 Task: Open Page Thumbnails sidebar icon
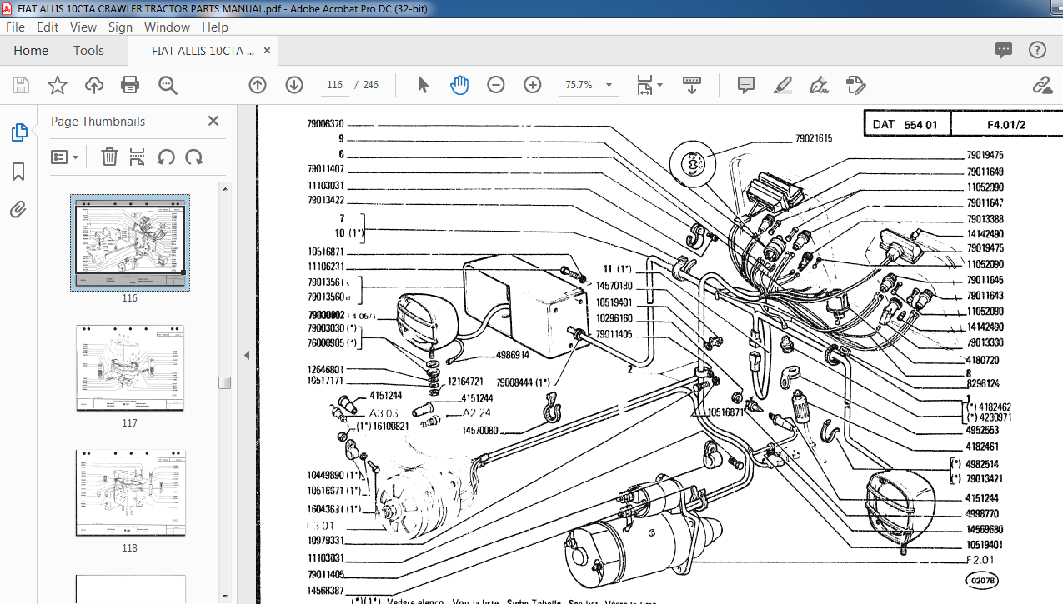(x=18, y=132)
